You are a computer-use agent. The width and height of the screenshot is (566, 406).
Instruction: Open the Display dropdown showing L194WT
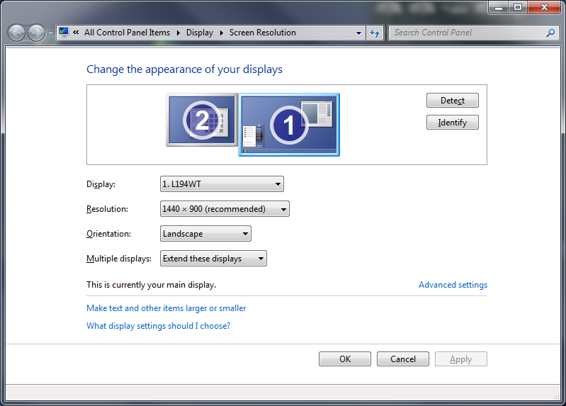222,184
